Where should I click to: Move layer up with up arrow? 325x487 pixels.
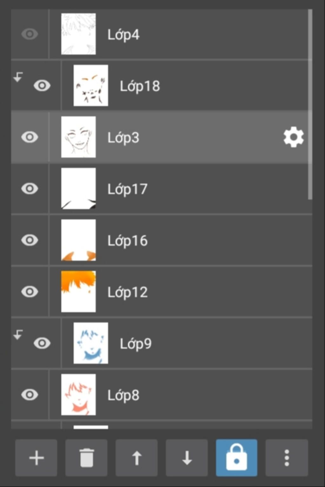[x=136, y=457]
